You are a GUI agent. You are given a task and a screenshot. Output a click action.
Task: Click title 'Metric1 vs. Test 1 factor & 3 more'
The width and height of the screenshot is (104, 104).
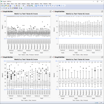coord(26,14)
